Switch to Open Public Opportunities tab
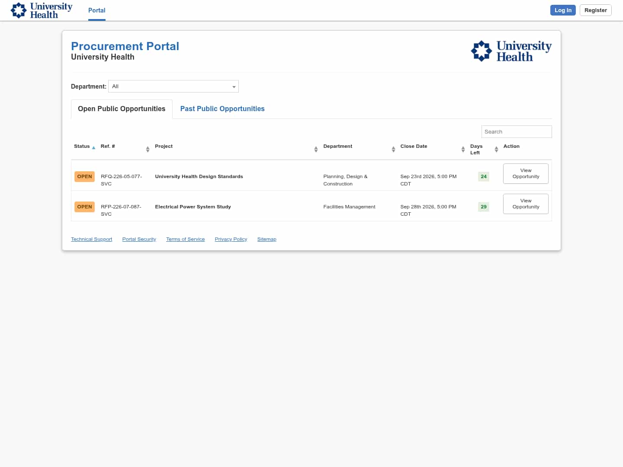The image size is (623, 467). point(122,109)
